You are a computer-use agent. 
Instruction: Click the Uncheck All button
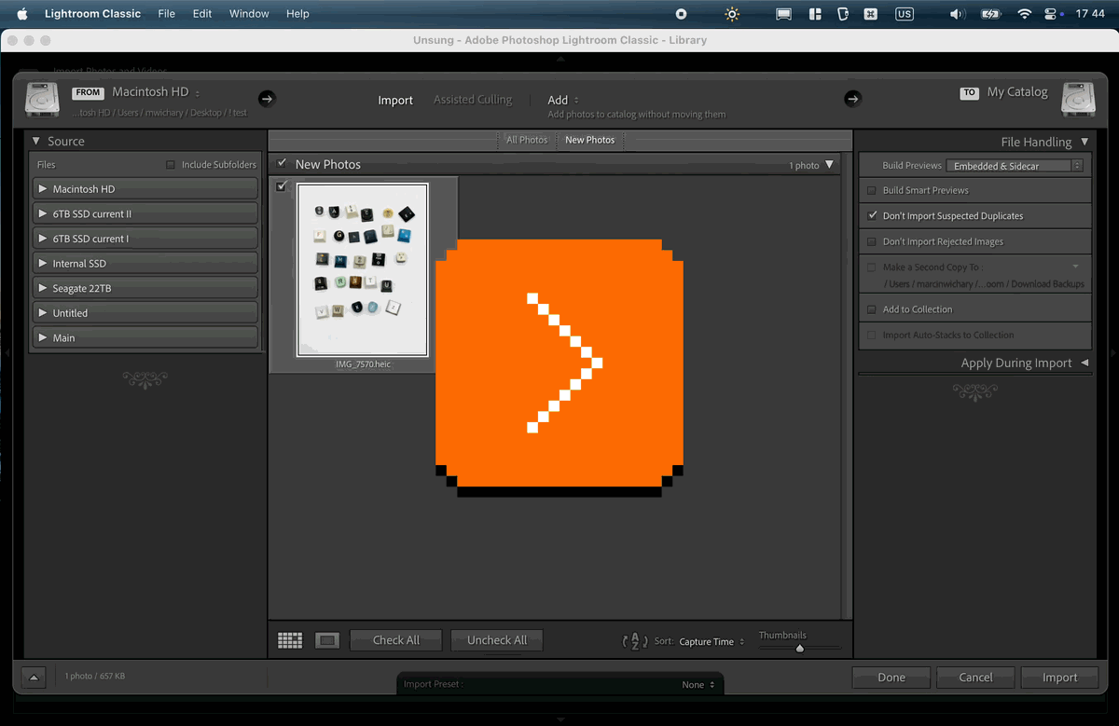[497, 640]
